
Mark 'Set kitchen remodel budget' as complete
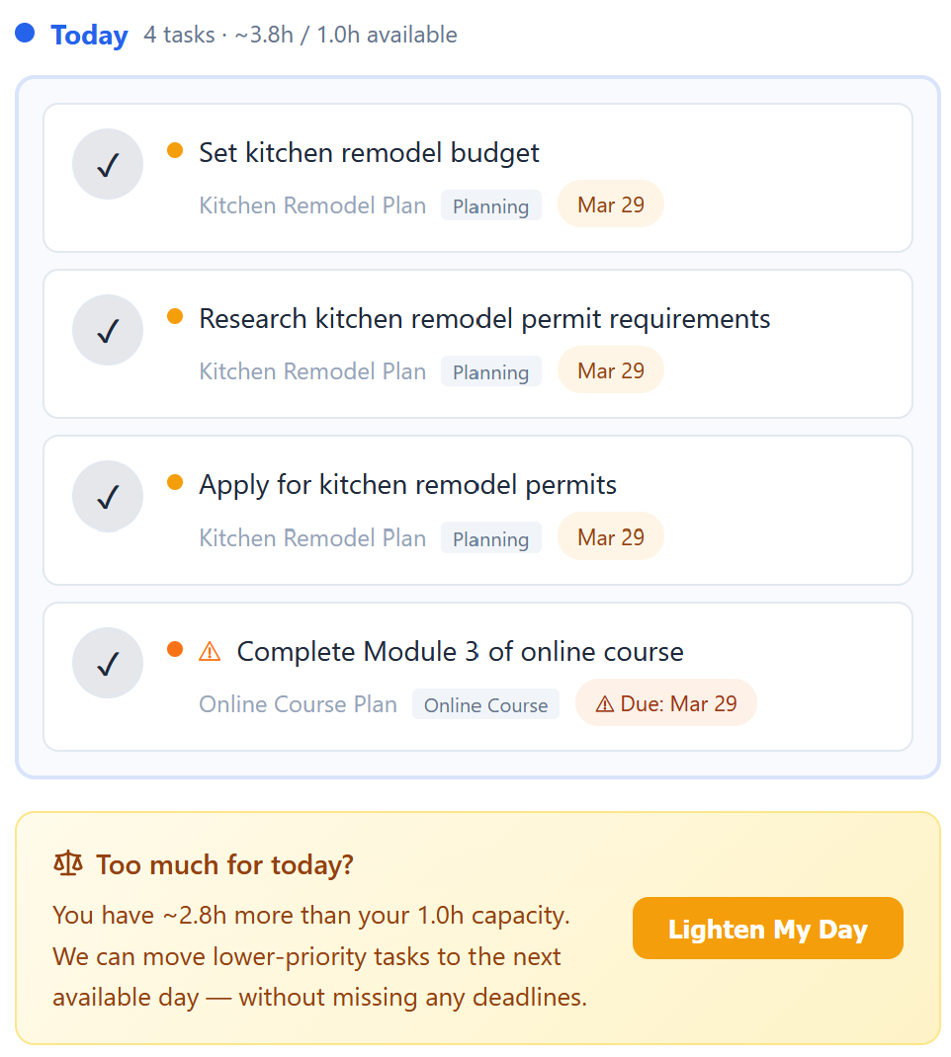point(107,163)
